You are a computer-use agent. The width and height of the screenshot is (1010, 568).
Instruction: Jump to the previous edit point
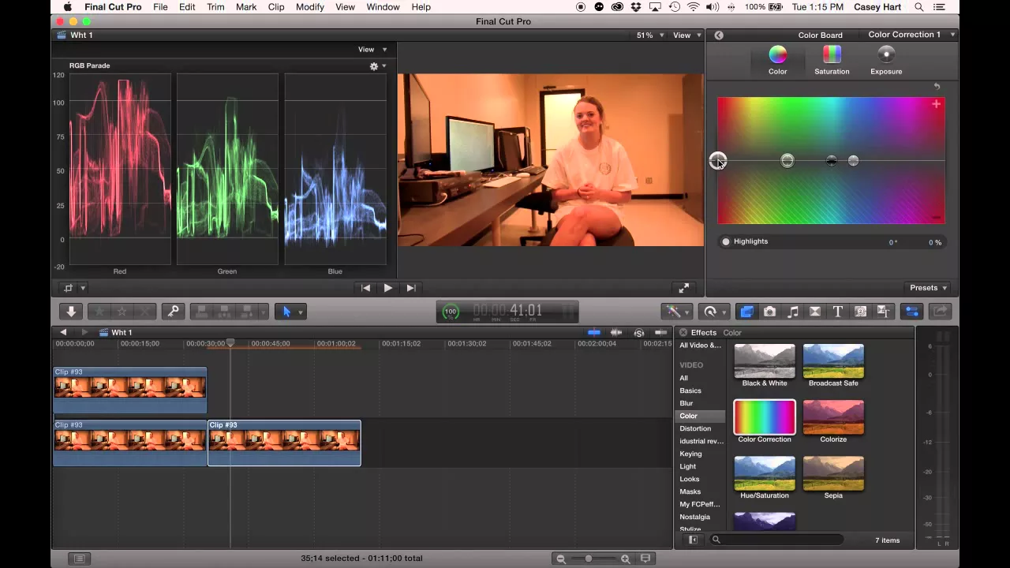coord(365,288)
